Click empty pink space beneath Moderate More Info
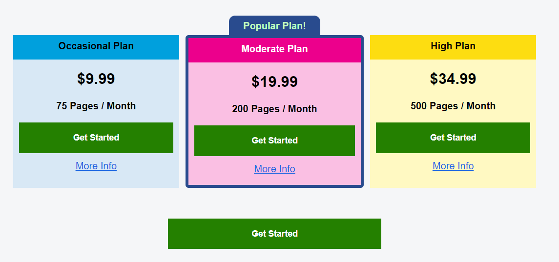The width and height of the screenshot is (559, 262). [x=274, y=180]
